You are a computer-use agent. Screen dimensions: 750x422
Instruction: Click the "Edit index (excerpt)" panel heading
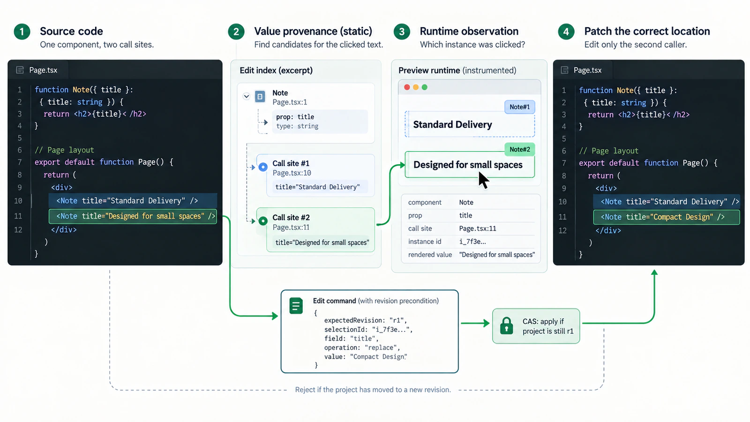pyautogui.click(x=276, y=70)
